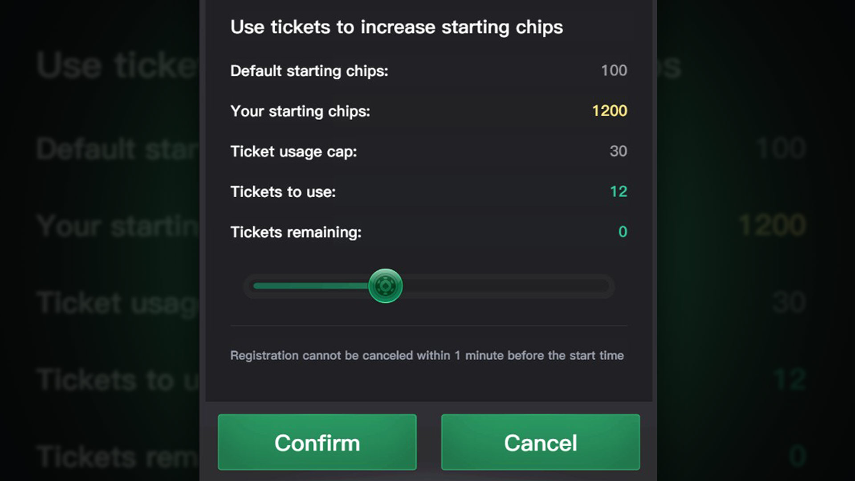Cancel the ticket usage dialog
855x481 pixels.
tap(540, 442)
